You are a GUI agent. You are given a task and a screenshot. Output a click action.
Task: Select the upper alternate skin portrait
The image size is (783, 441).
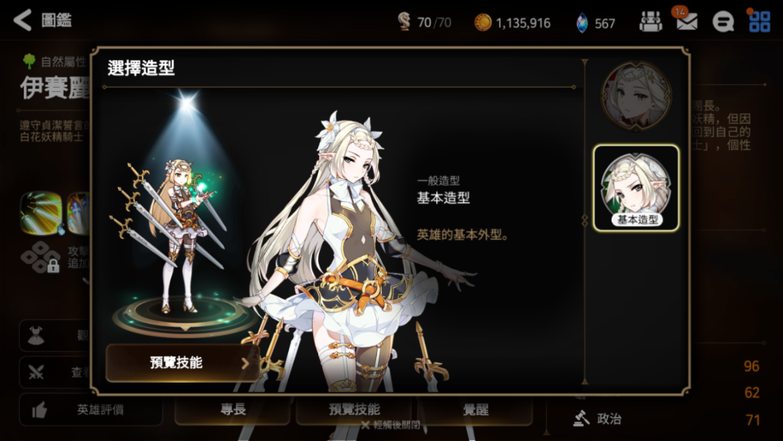(x=636, y=96)
